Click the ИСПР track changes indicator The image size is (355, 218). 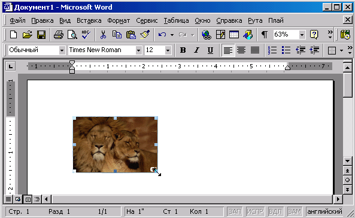[255, 211]
